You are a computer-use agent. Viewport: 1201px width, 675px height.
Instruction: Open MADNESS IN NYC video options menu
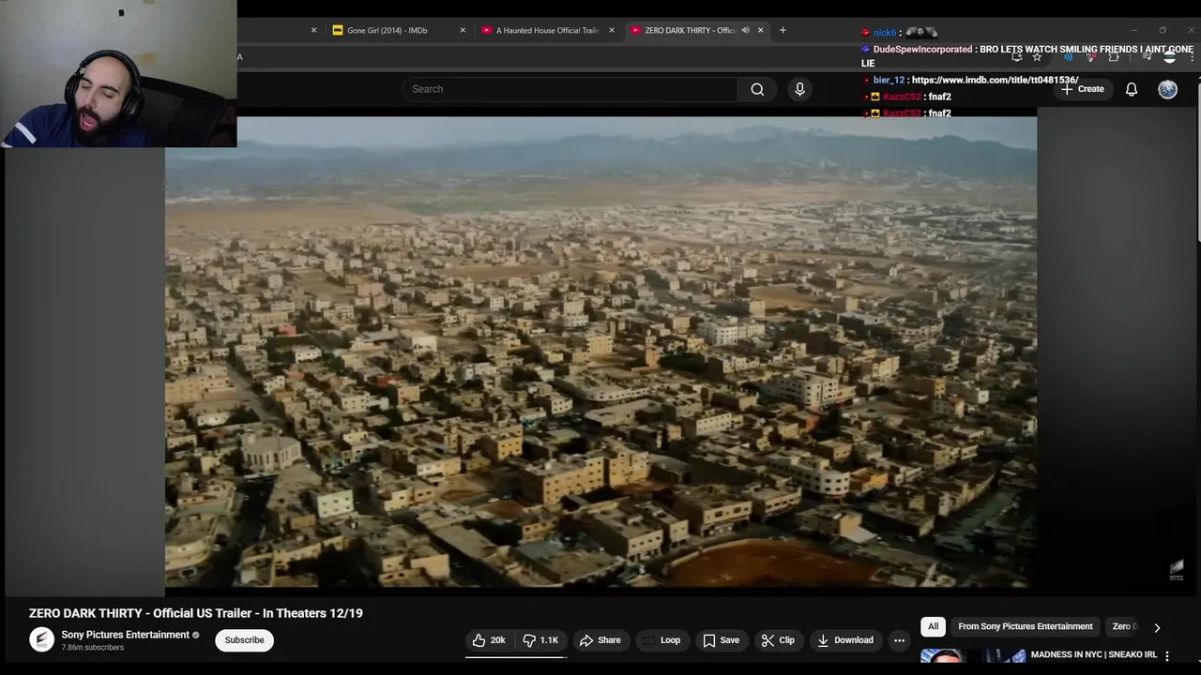click(x=1167, y=655)
